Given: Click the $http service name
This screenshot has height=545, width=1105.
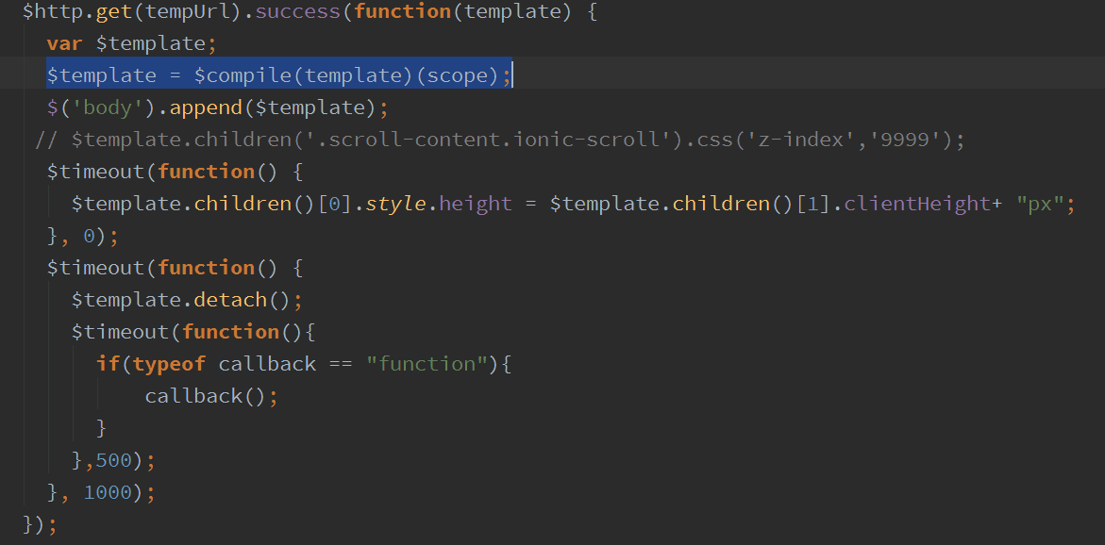Looking at the screenshot, I should tap(53, 11).
